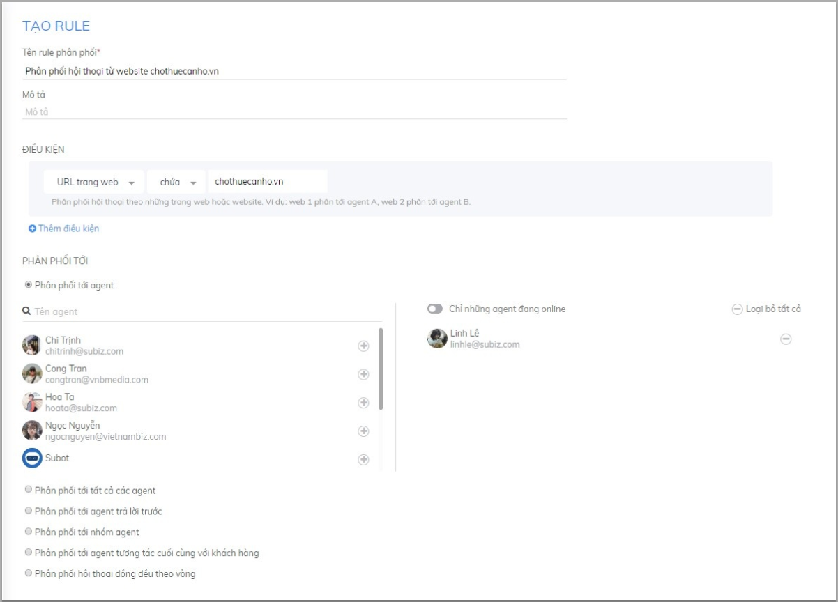Click the 'Mô tả' description field
This screenshot has width=838, height=602.
[294, 111]
